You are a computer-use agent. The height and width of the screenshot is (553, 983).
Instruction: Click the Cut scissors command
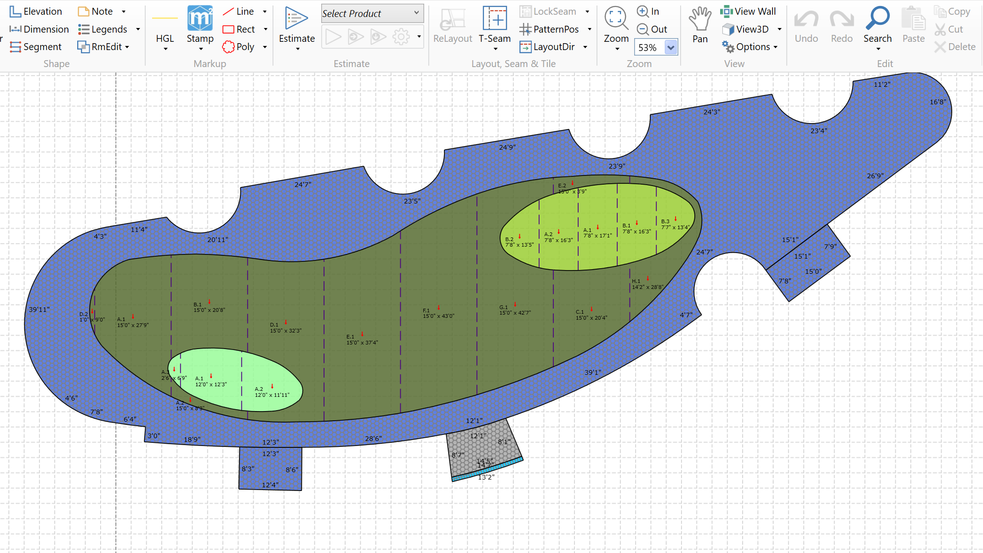[x=949, y=29]
